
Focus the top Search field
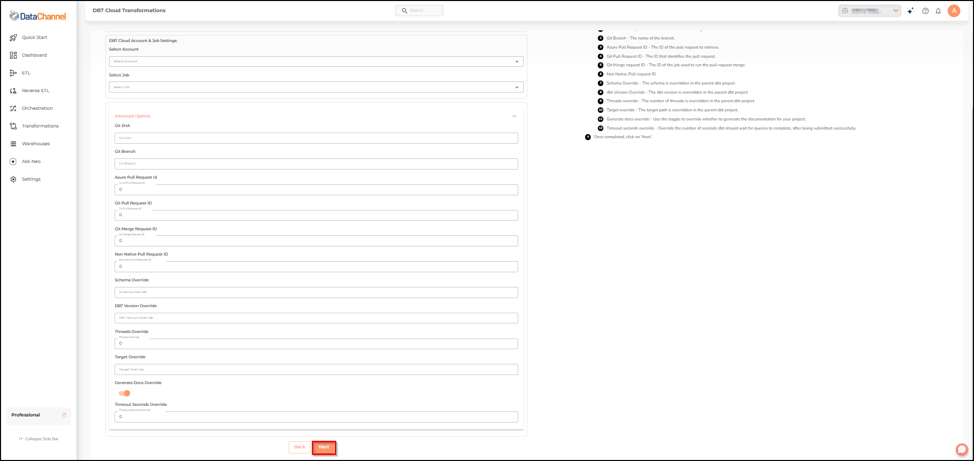click(x=419, y=11)
